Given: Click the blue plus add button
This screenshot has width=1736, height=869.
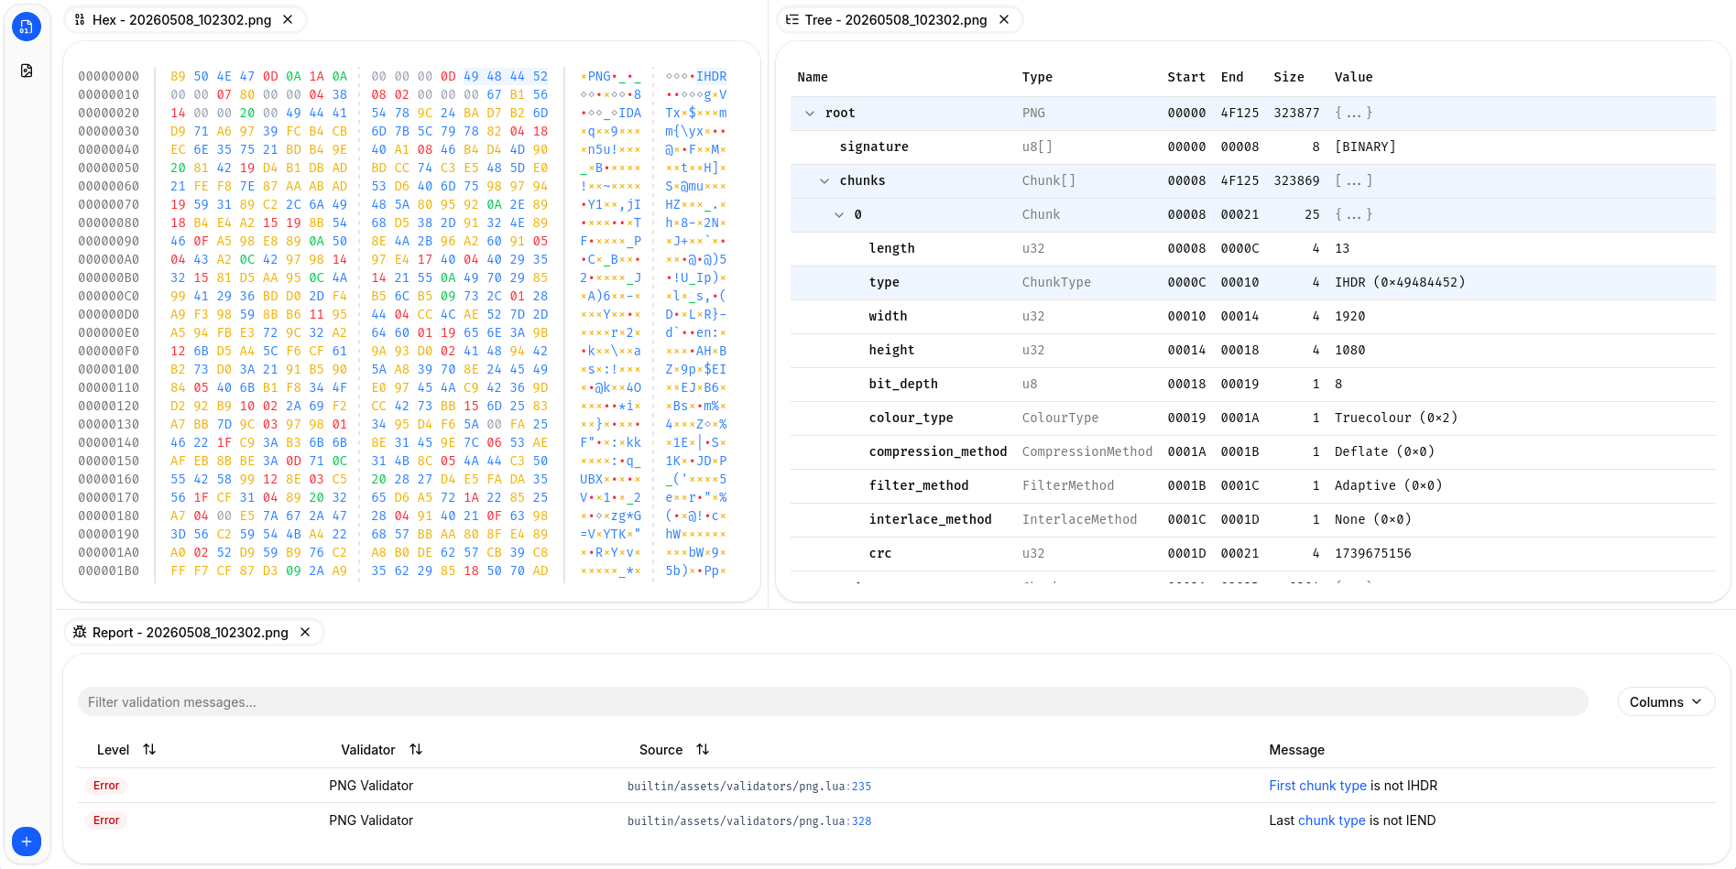Looking at the screenshot, I should click(27, 841).
